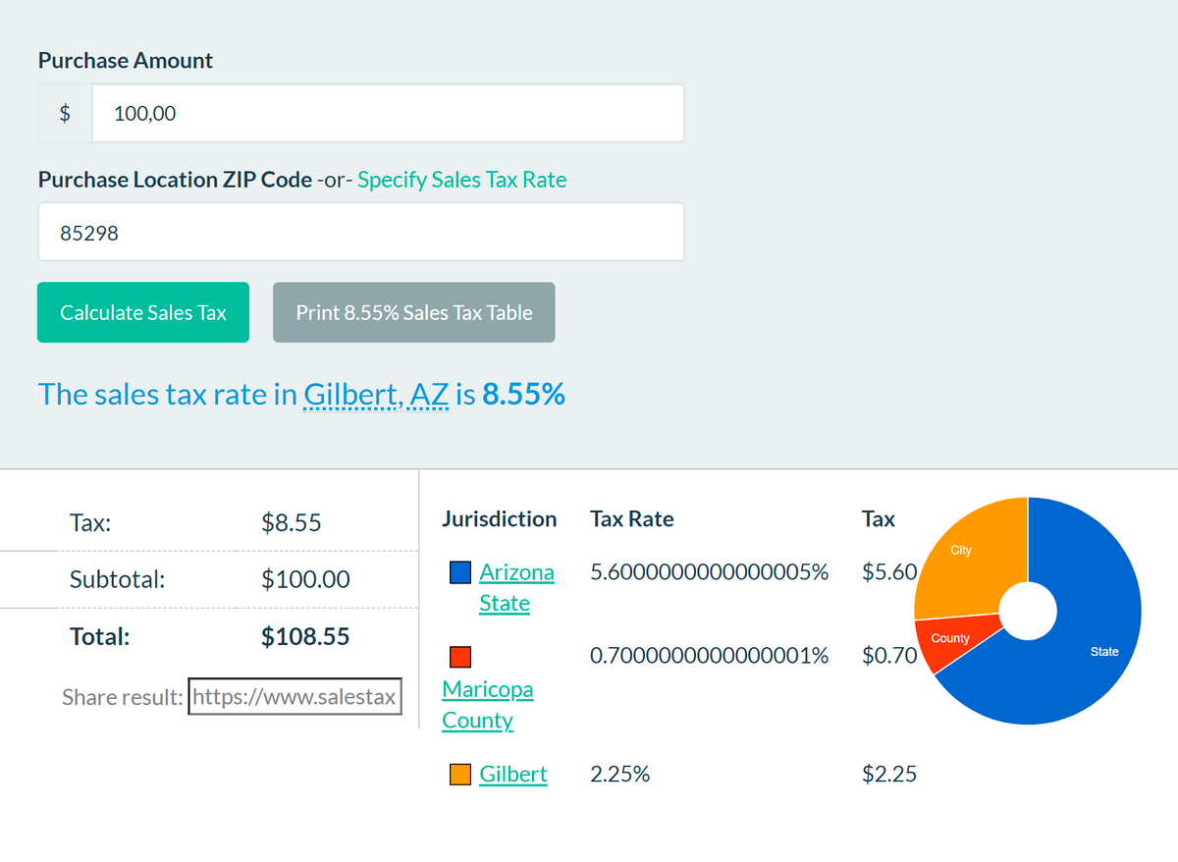This screenshot has width=1178, height=862.
Task: Click the orange Gilbert color swatch
Action: tap(460, 775)
